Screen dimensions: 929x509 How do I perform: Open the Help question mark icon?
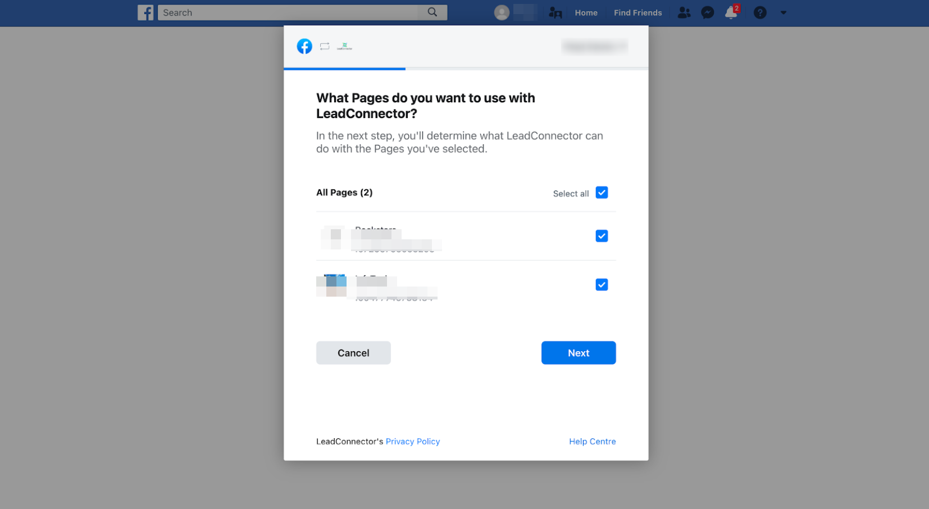tap(760, 12)
